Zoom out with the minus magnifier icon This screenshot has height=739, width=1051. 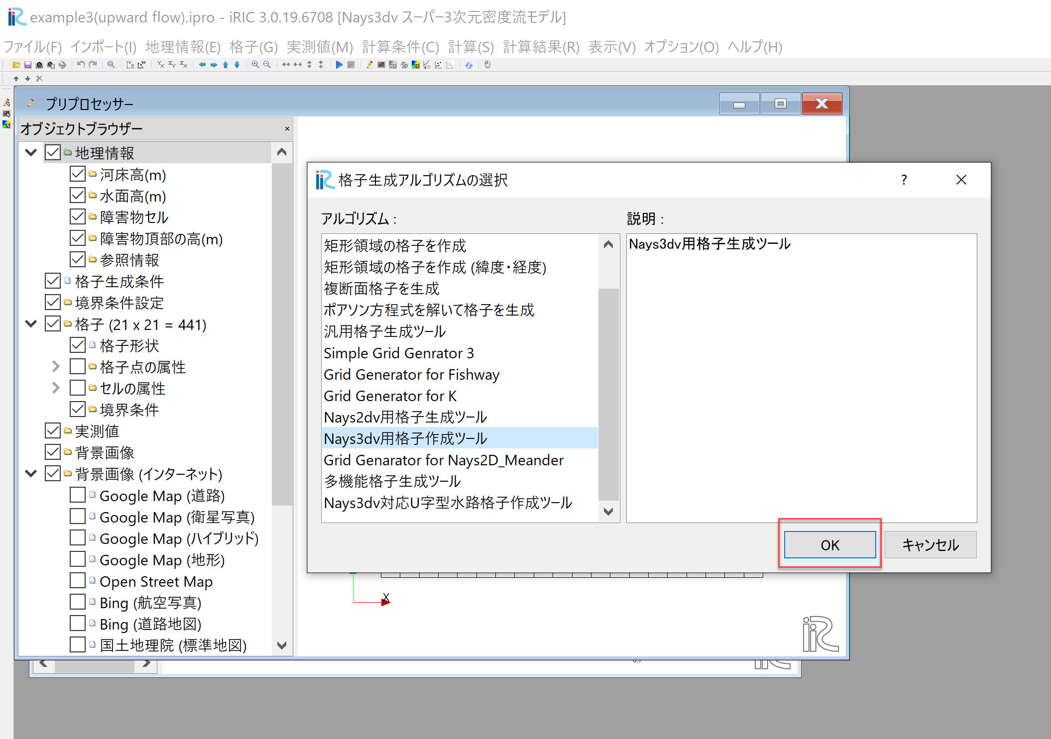[267, 65]
